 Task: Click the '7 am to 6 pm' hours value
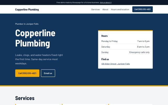click(143, 41)
